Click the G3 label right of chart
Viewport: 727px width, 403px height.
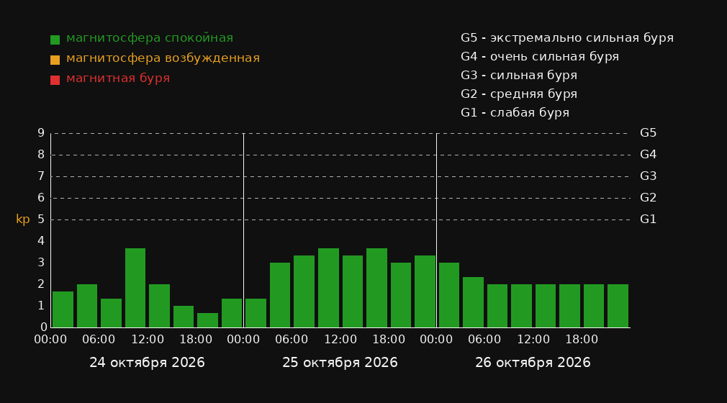648,176
